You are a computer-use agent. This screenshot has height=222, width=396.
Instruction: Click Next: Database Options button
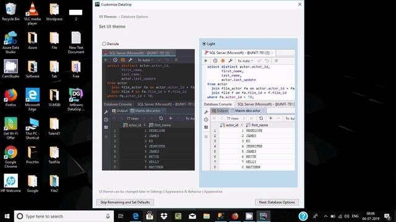(x=277, y=202)
